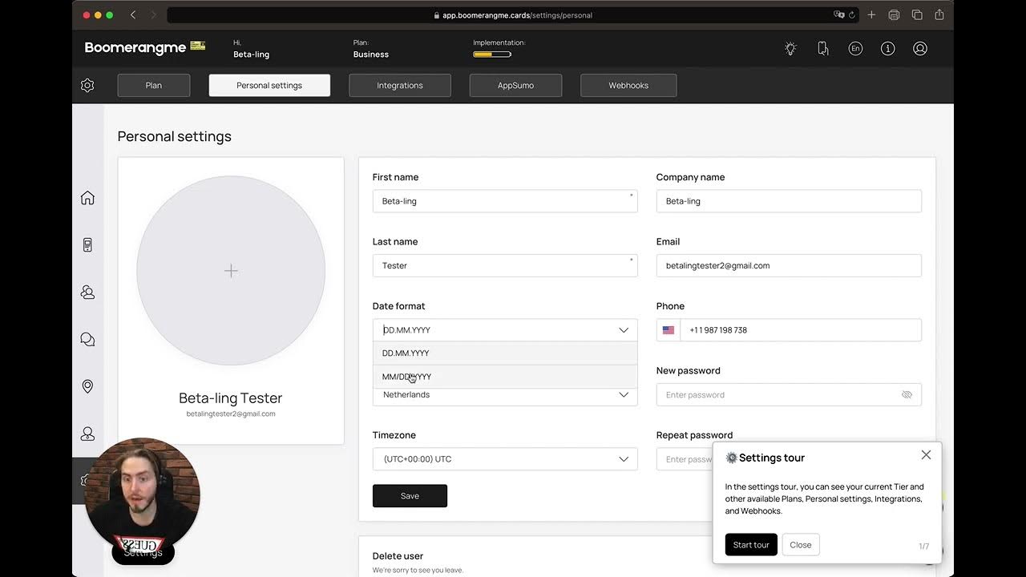This screenshot has height=577, width=1026.
Task: Open the Home page from sidebar
Action: point(87,198)
